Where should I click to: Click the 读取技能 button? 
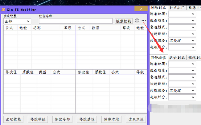pyautogui.click(x=13, y=119)
